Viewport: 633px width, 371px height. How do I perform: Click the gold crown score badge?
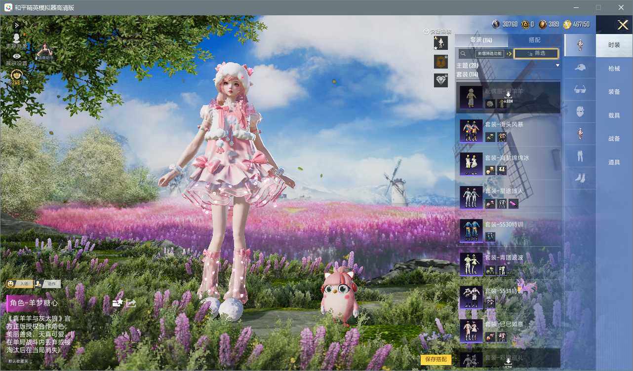point(17,76)
